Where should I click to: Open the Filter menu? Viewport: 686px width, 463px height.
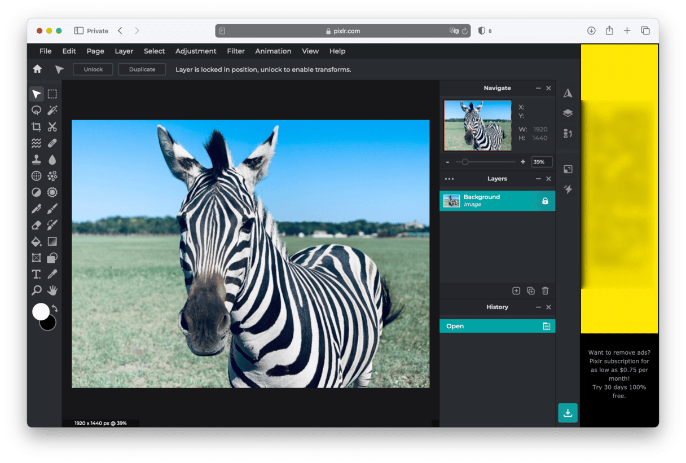236,51
